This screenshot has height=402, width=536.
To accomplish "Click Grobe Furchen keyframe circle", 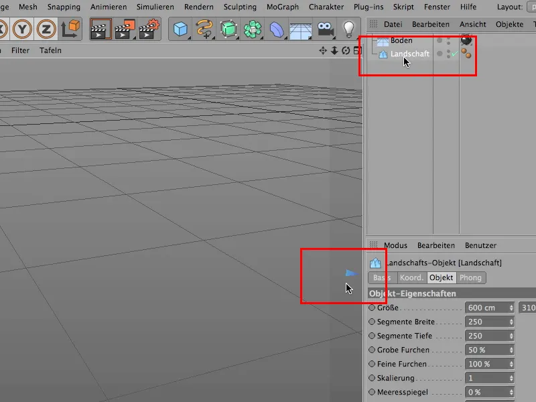I will tap(372, 349).
